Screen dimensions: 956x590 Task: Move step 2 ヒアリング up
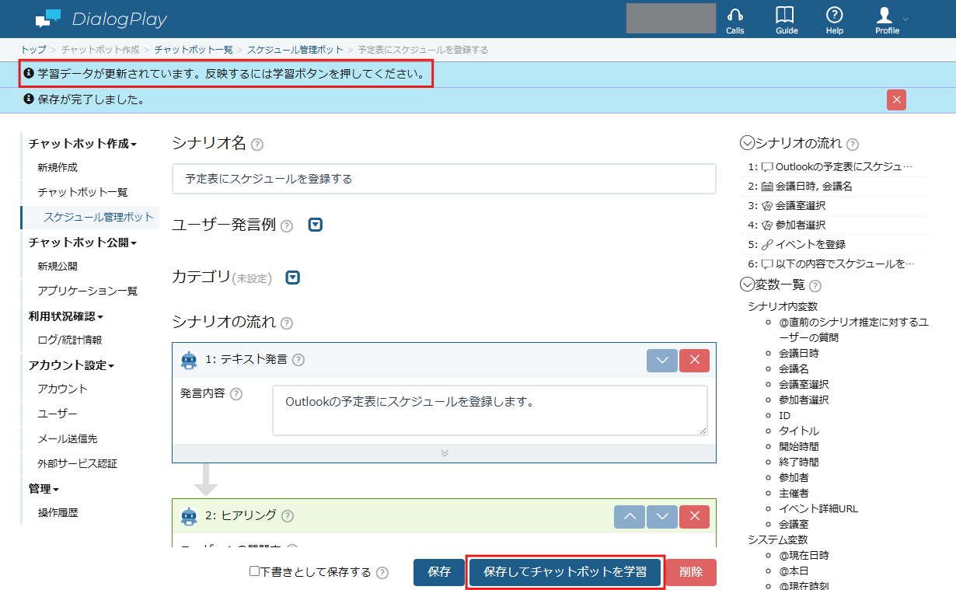(629, 517)
